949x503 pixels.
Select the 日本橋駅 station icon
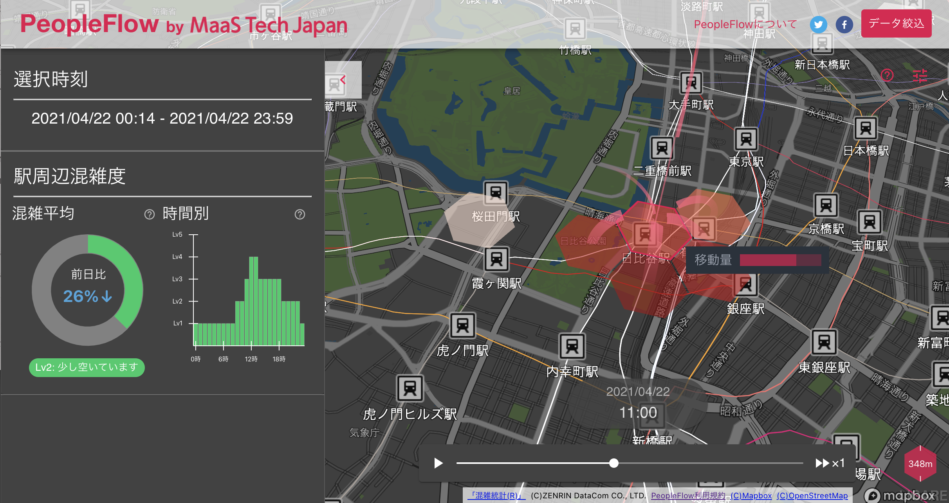pyautogui.click(x=866, y=128)
